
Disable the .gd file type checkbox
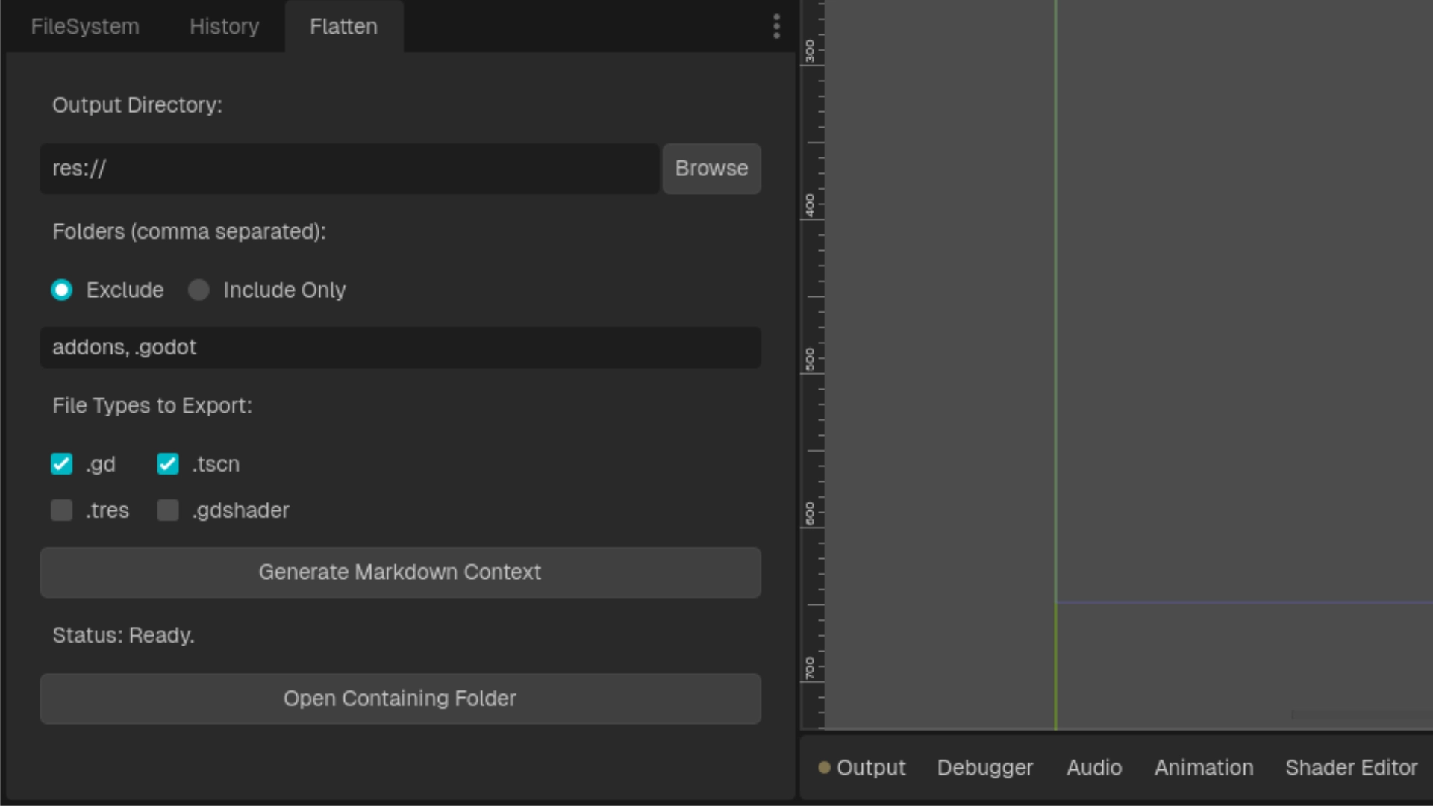point(62,463)
